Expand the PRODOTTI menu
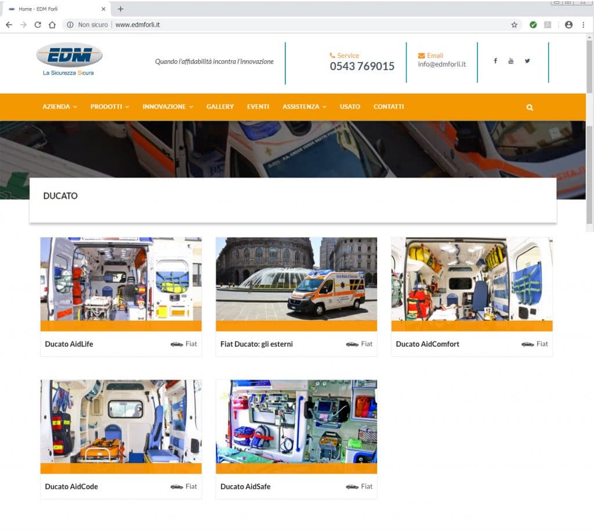 110,107
